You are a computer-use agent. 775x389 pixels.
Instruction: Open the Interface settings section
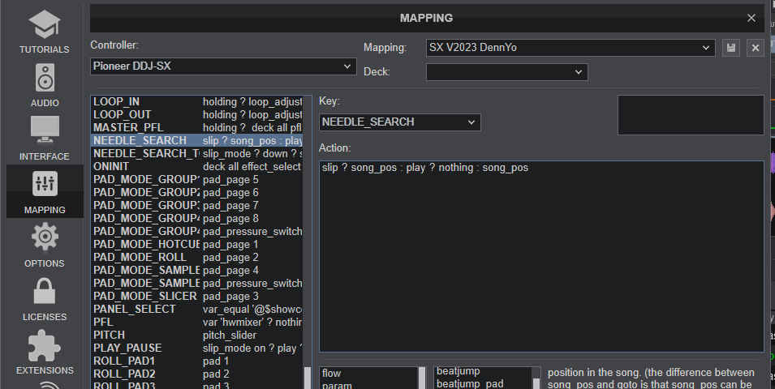coord(45,139)
